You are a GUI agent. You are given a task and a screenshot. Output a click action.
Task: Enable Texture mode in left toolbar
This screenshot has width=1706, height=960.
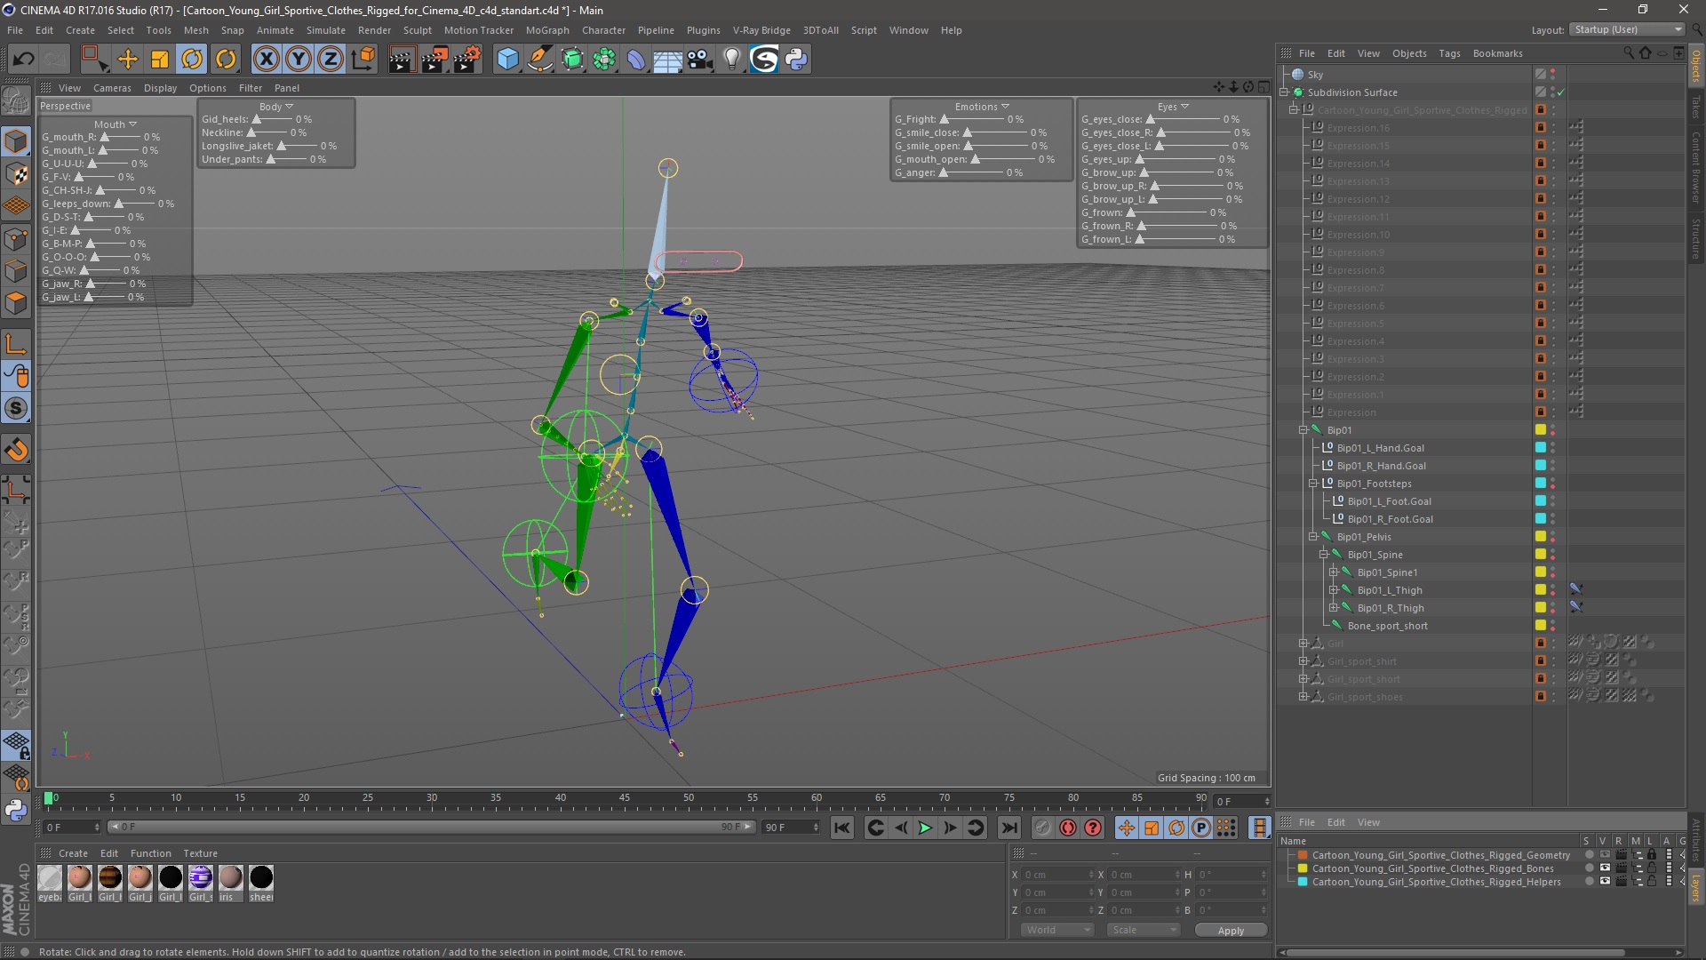click(x=16, y=173)
